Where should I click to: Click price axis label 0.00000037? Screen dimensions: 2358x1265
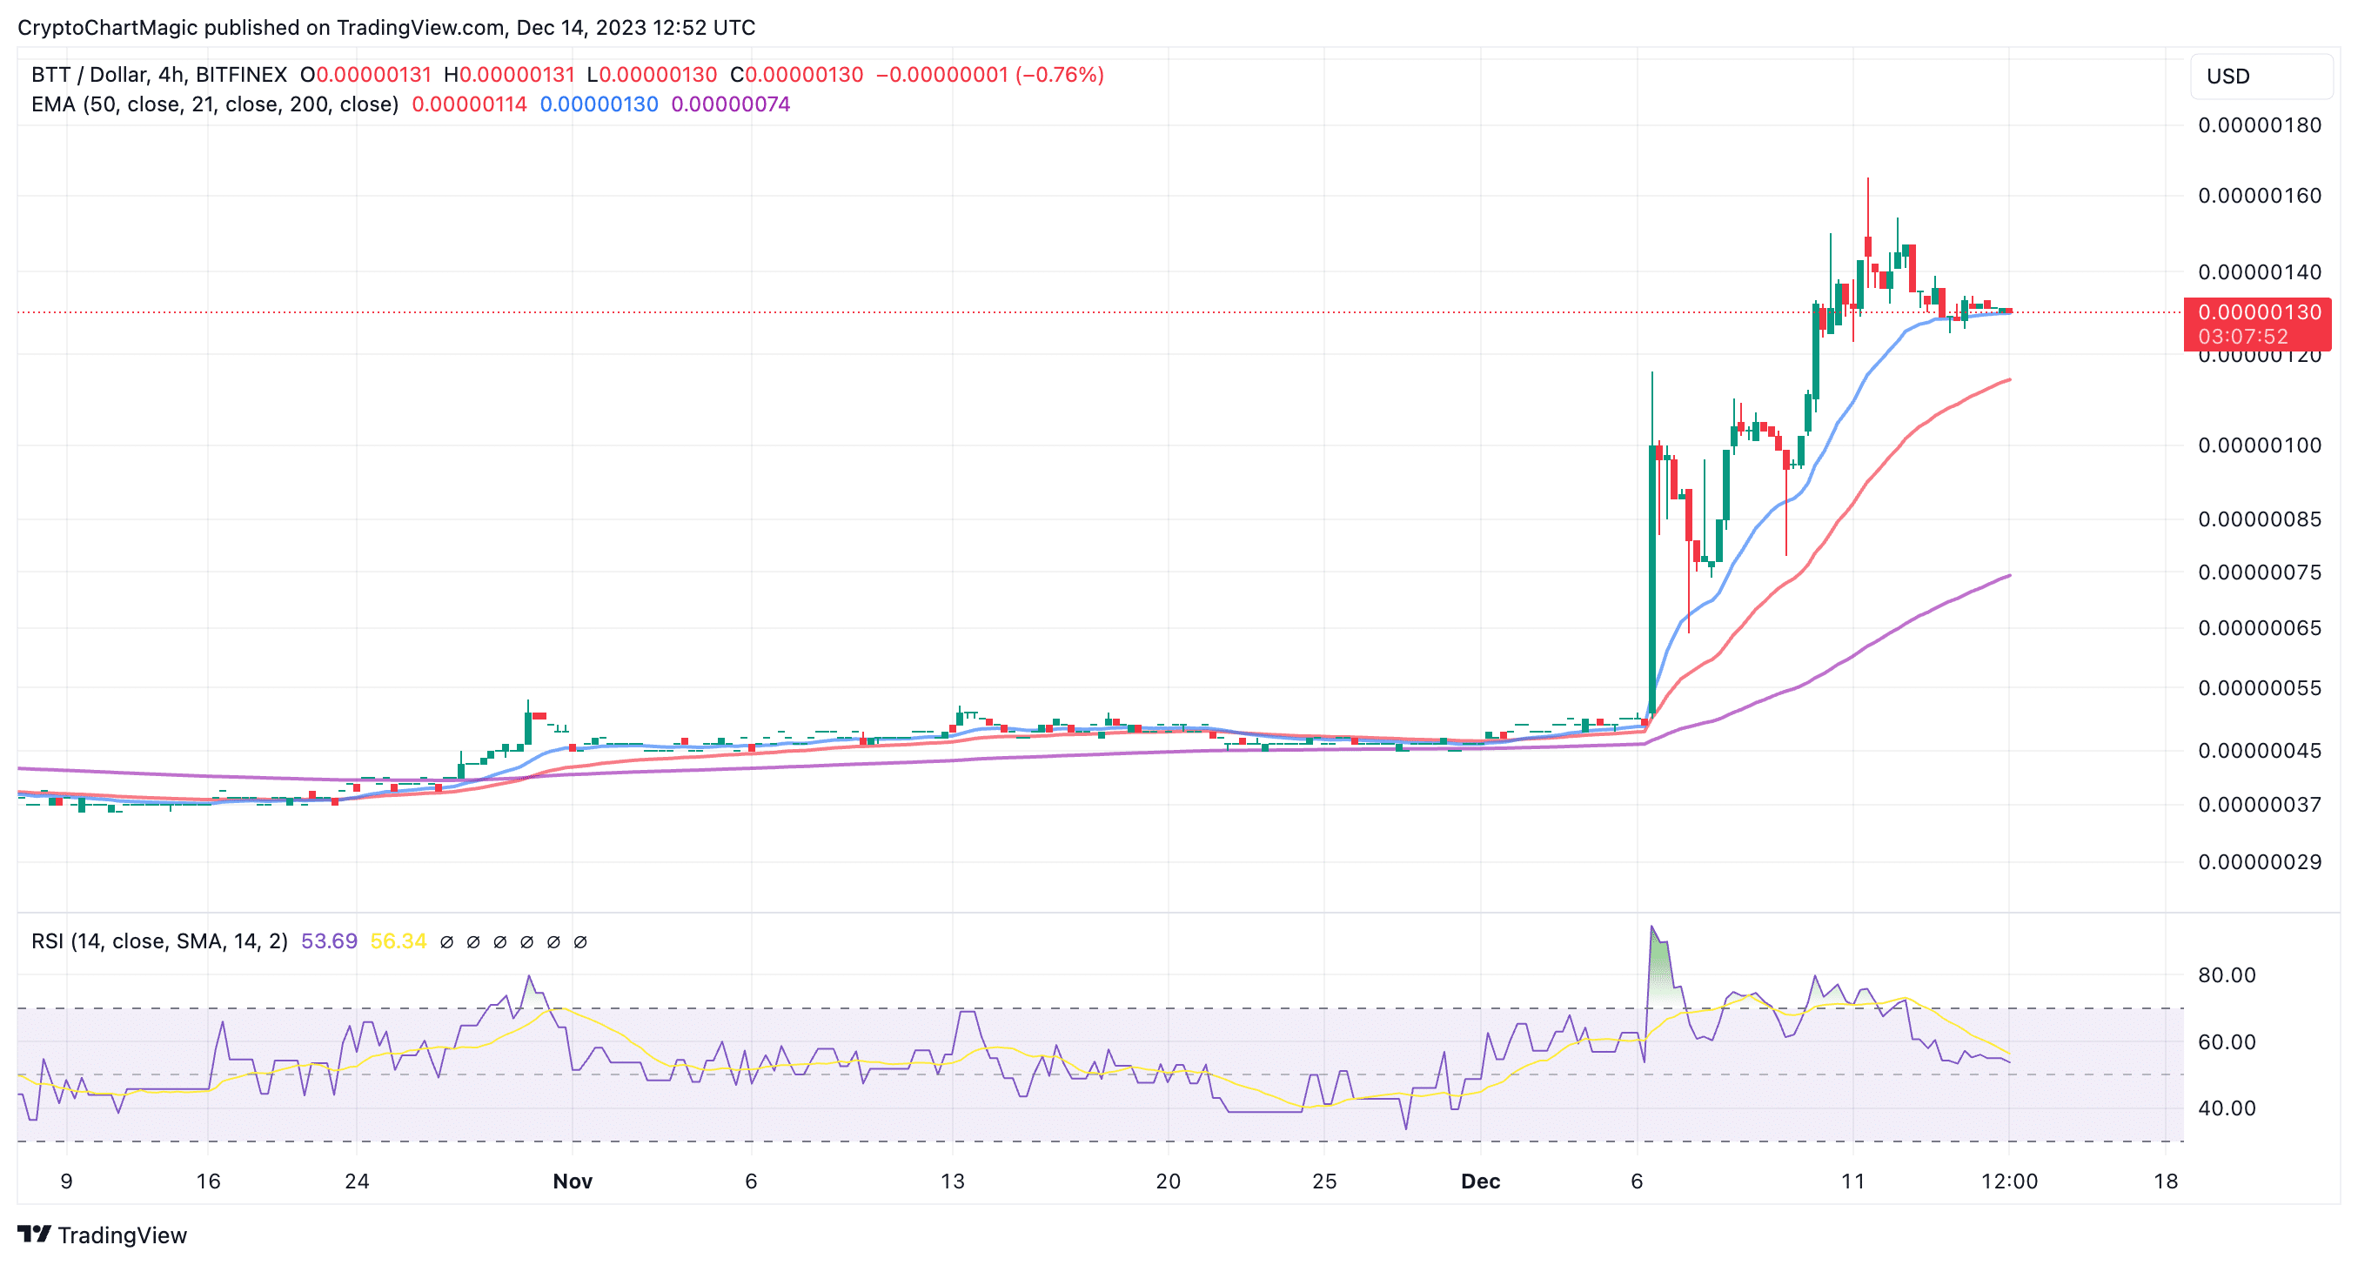coord(2259,805)
